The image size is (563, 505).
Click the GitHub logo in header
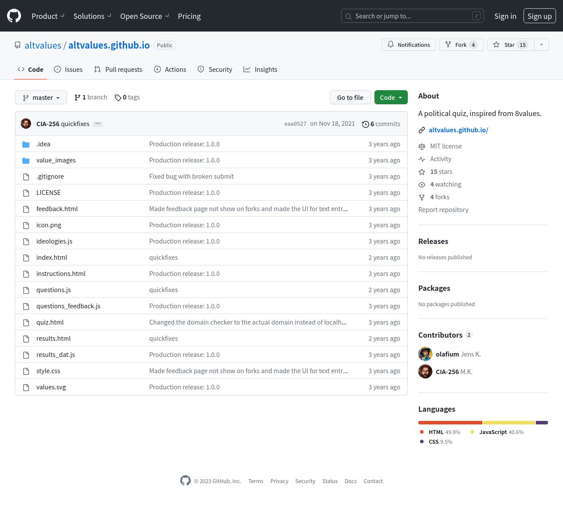click(14, 16)
